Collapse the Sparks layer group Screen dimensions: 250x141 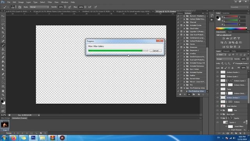(x=221, y=118)
